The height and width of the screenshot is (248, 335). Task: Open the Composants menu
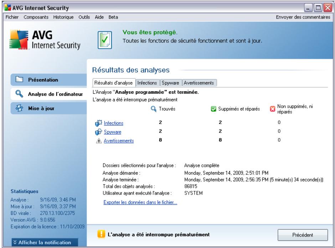click(x=36, y=17)
